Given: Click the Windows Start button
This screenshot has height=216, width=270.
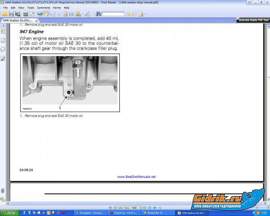Looking at the screenshot, I should (9, 213).
